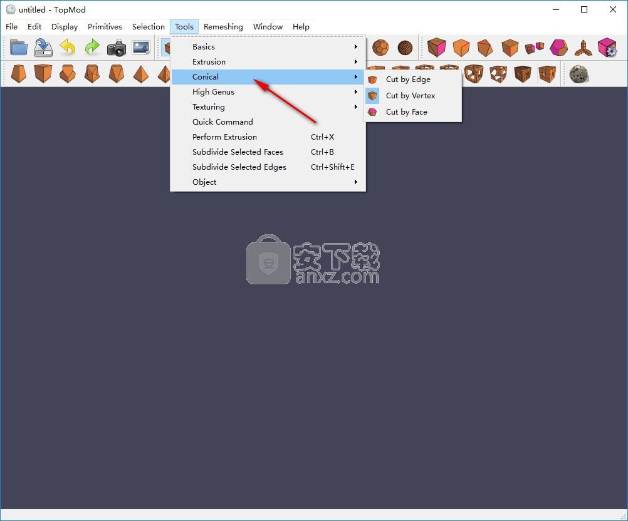The width and height of the screenshot is (628, 521).
Task: Expand the Texturing submenu arrow
Action: click(355, 107)
